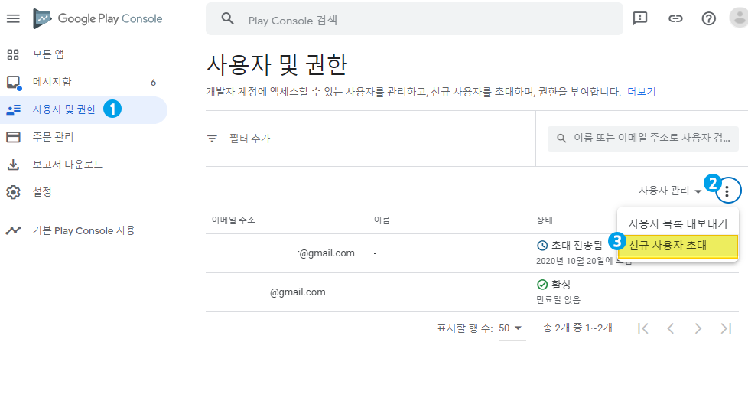This screenshot has width=748, height=401.
Task: Open the feedback announcement icon
Action: (x=640, y=18)
